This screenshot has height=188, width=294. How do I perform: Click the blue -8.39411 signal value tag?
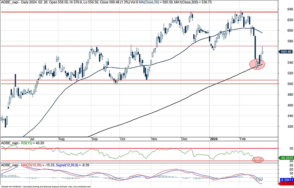coord(286,180)
